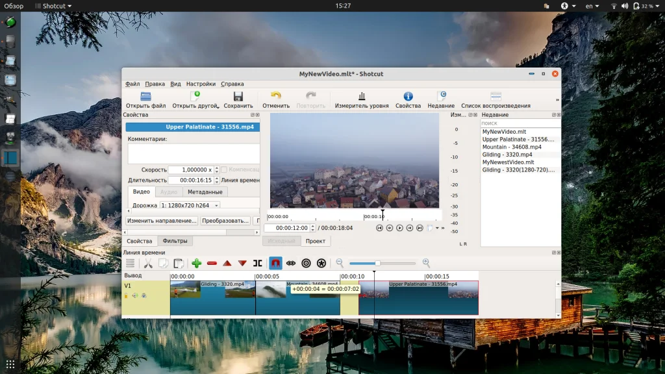Open the timeline hamburger menu
The width and height of the screenshot is (665, 374).
(130, 263)
